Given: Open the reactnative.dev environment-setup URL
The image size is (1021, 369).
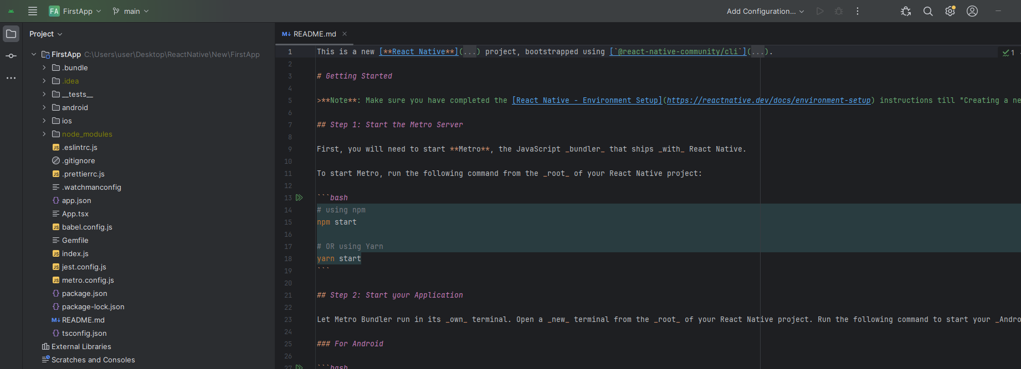Looking at the screenshot, I should pos(769,100).
